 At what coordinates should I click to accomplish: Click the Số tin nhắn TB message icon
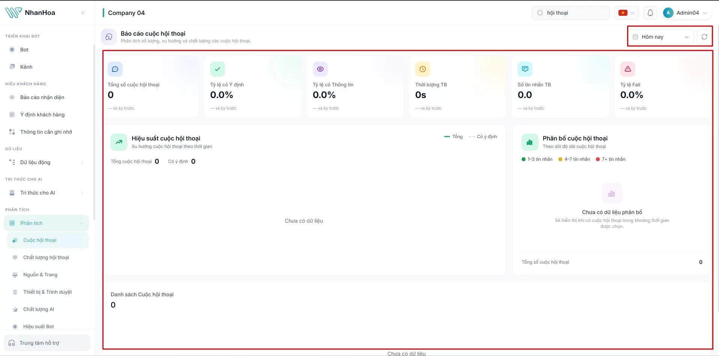(525, 69)
